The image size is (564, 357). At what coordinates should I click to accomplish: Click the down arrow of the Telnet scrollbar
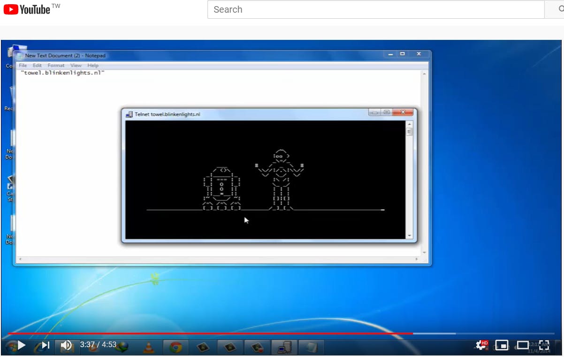coord(409,235)
